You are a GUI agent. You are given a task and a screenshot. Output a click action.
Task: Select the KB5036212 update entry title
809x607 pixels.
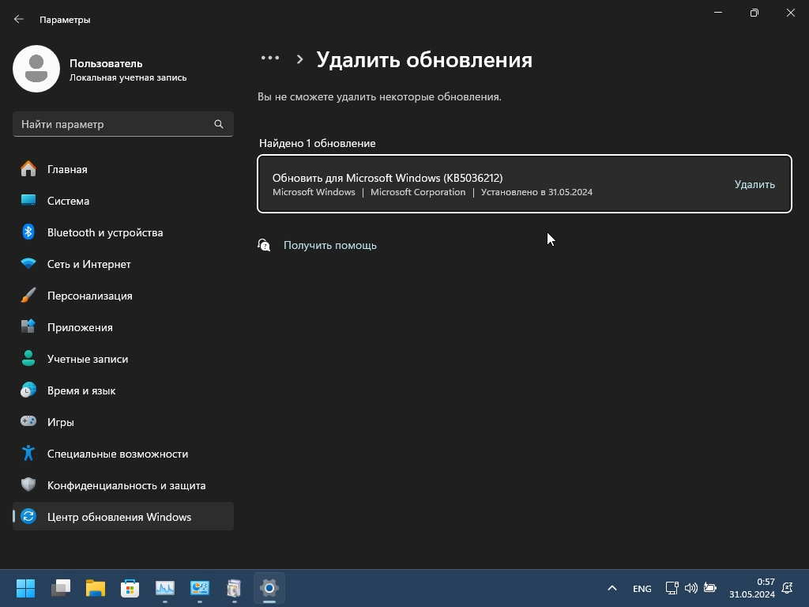387,178
